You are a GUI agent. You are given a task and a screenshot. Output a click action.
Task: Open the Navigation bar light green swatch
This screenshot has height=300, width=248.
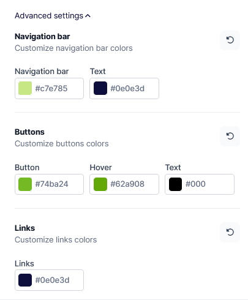click(25, 88)
